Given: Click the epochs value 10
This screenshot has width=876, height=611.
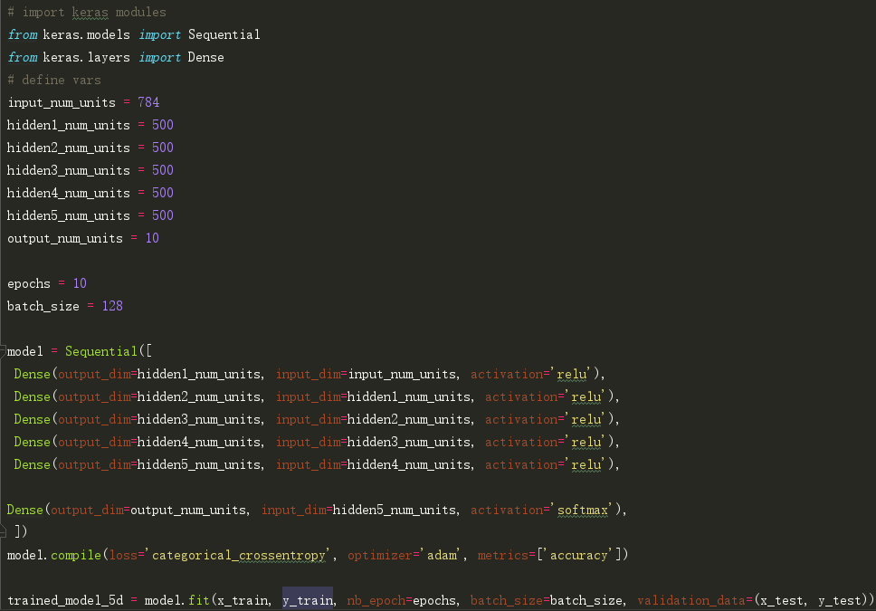Looking at the screenshot, I should pos(80,283).
